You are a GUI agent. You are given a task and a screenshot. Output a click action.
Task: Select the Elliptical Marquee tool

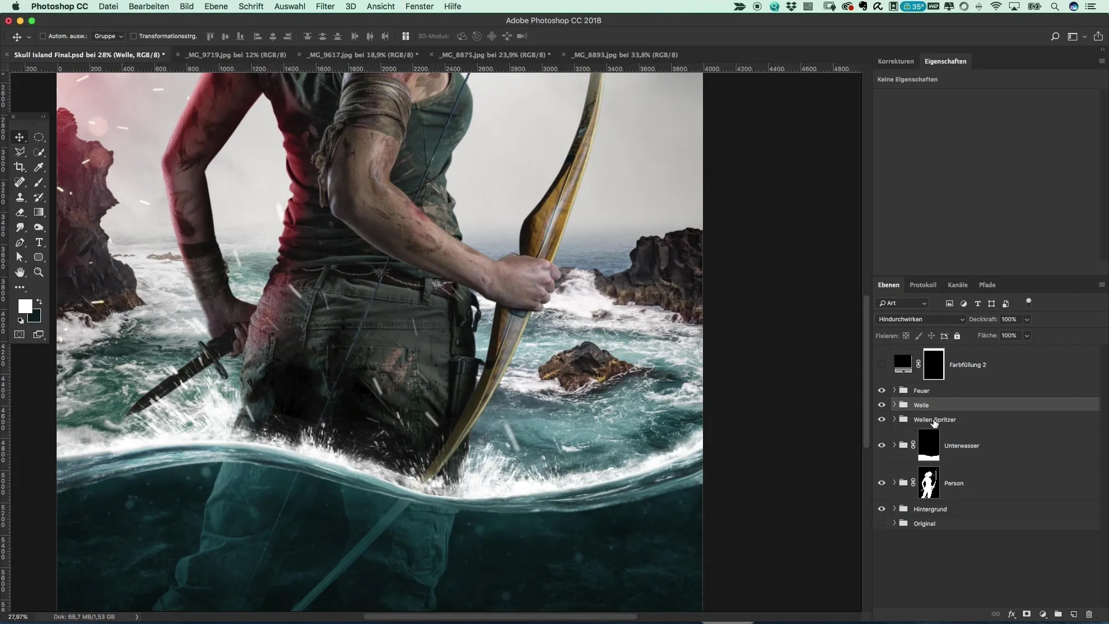[x=39, y=137]
